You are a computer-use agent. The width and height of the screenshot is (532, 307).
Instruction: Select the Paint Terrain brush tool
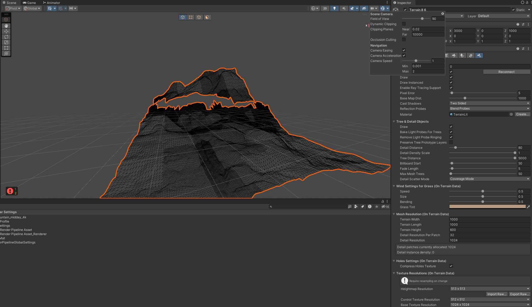click(x=454, y=55)
